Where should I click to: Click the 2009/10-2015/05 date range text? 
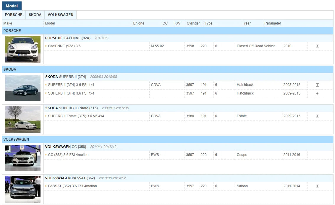coord(115,108)
